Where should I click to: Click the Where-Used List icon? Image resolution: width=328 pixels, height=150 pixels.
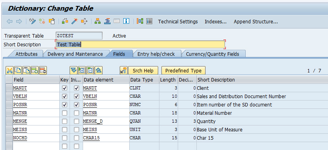[x=84, y=21]
